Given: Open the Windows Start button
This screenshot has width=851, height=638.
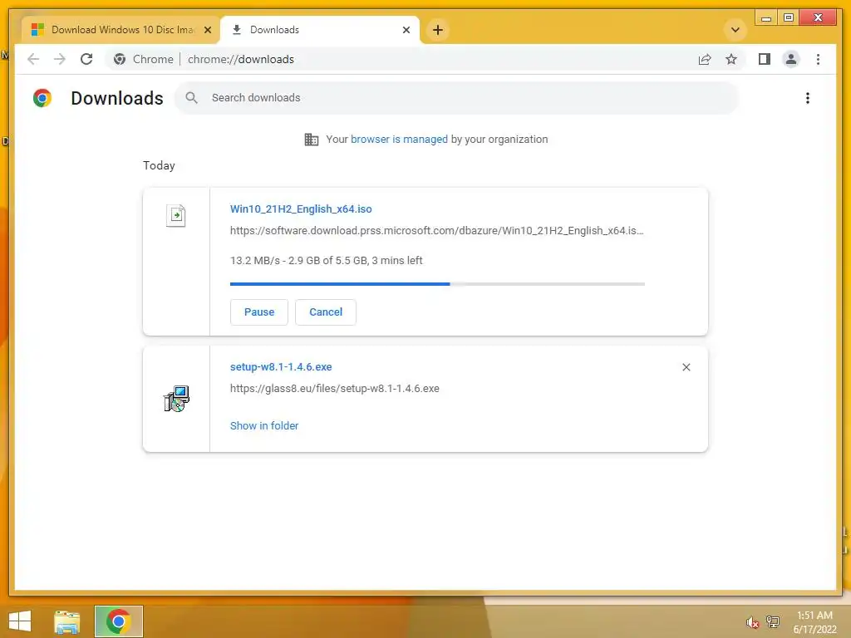Looking at the screenshot, I should (20, 621).
